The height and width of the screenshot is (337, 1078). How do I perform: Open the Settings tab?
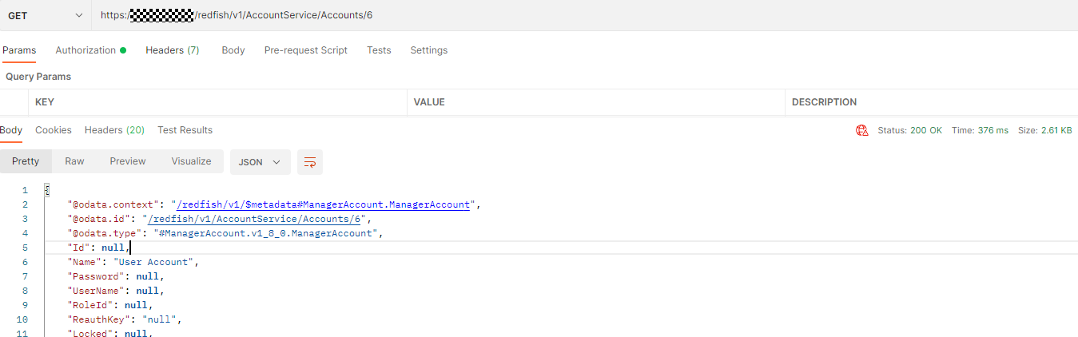tap(428, 50)
